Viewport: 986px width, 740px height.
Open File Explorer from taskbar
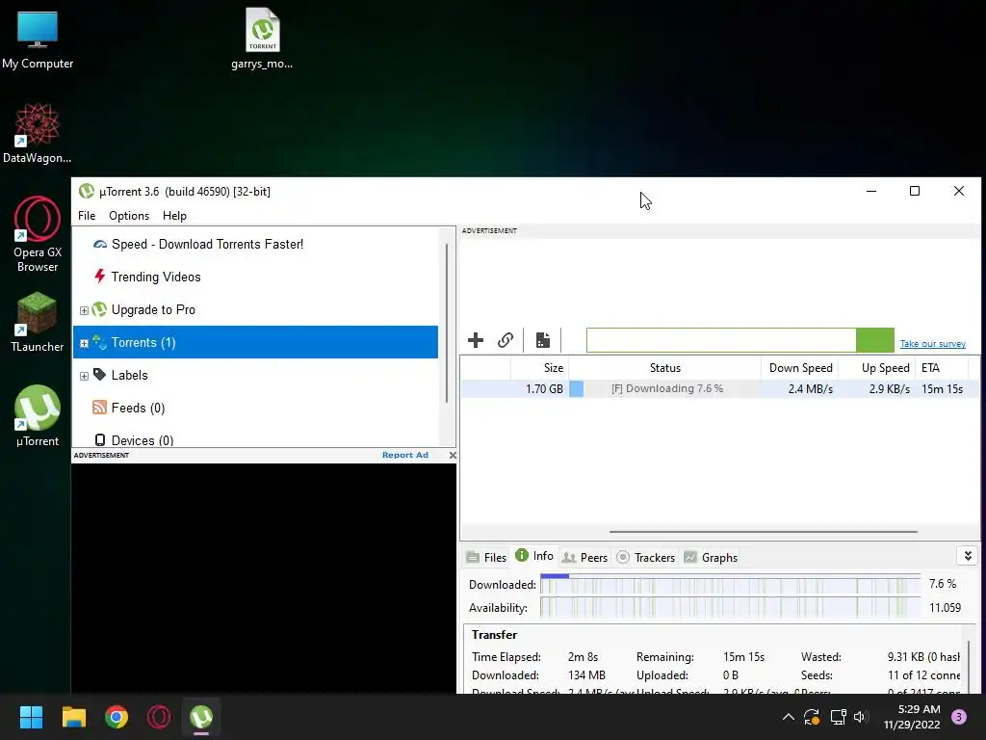[73, 717]
